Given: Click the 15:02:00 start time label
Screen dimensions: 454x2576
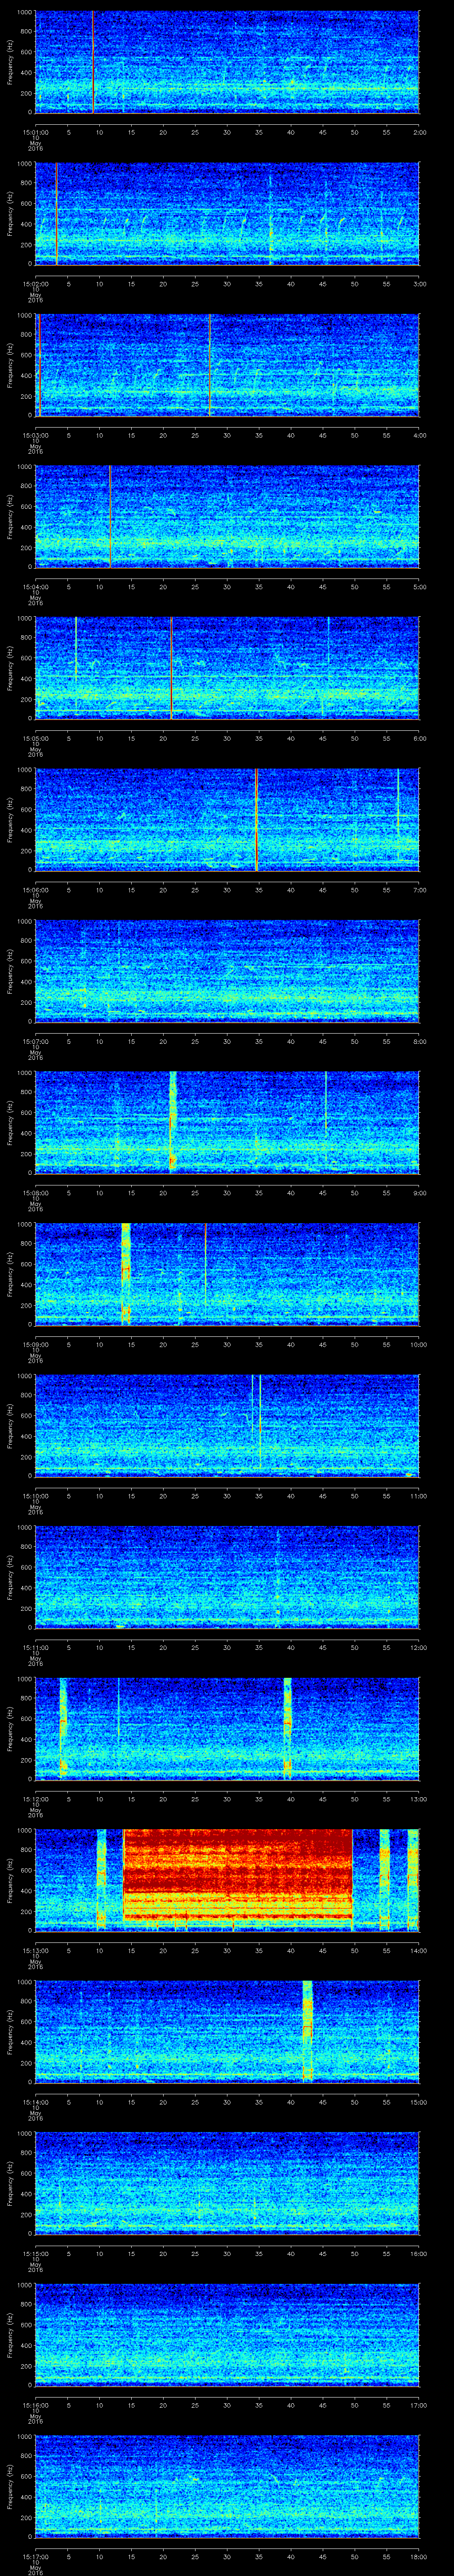Looking at the screenshot, I should tap(35, 284).
